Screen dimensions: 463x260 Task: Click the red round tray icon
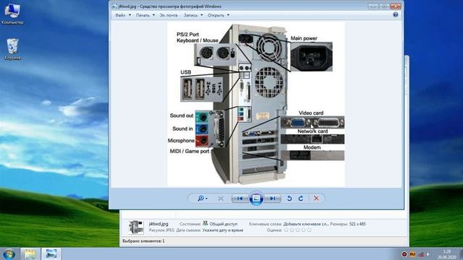coord(404,254)
